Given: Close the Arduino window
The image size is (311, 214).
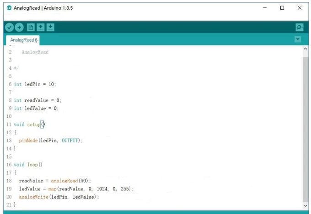Looking at the screenshot, I should (300, 8).
